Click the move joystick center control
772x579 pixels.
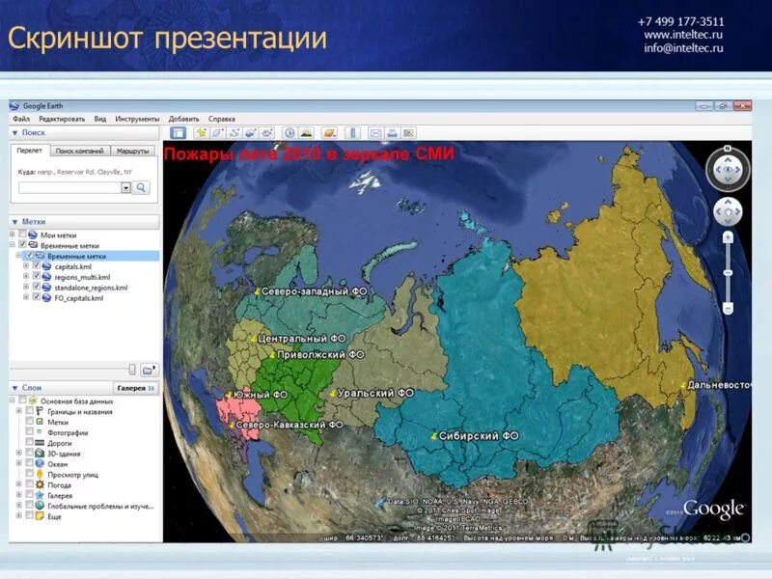point(728,211)
